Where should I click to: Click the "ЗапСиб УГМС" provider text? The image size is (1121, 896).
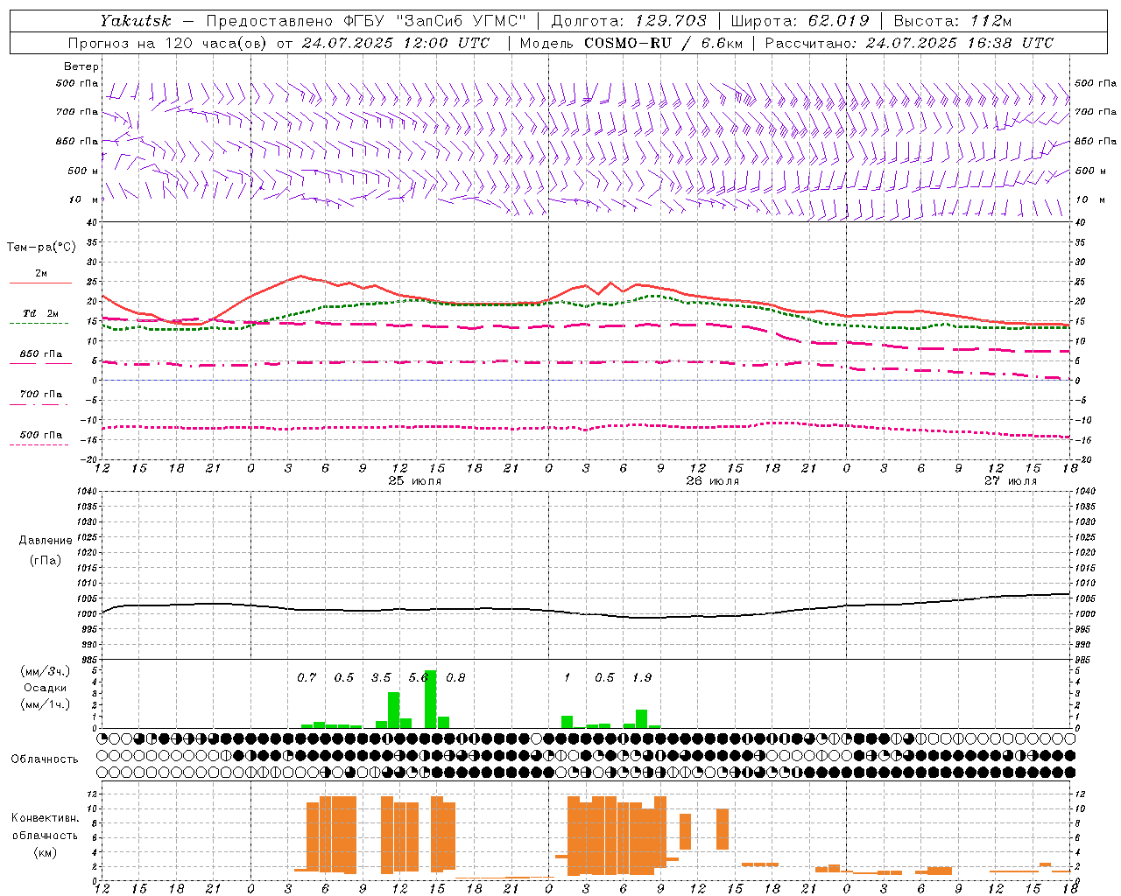point(460,21)
